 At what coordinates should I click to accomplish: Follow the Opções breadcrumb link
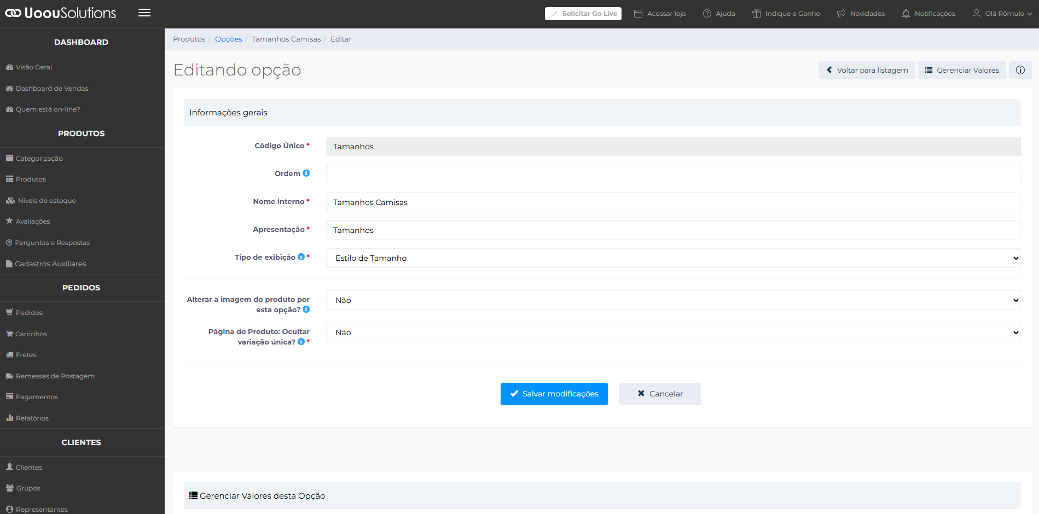(x=229, y=39)
